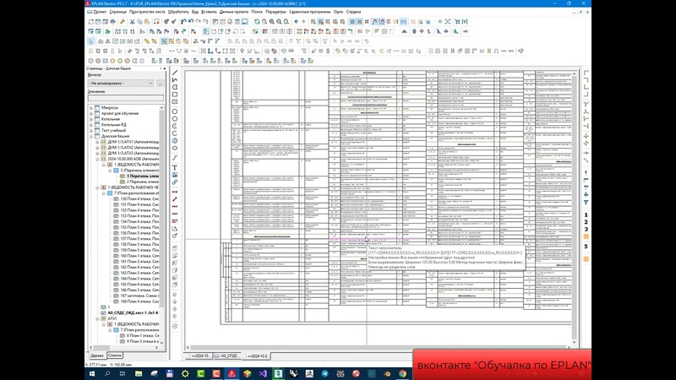Click the shopping cart icon in toolbar
Image resolution: width=676 pixels, height=380 pixels.
point(457,22)
